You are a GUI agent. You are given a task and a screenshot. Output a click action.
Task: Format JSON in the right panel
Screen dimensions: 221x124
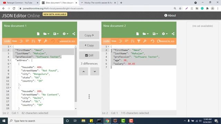(121, 41)
